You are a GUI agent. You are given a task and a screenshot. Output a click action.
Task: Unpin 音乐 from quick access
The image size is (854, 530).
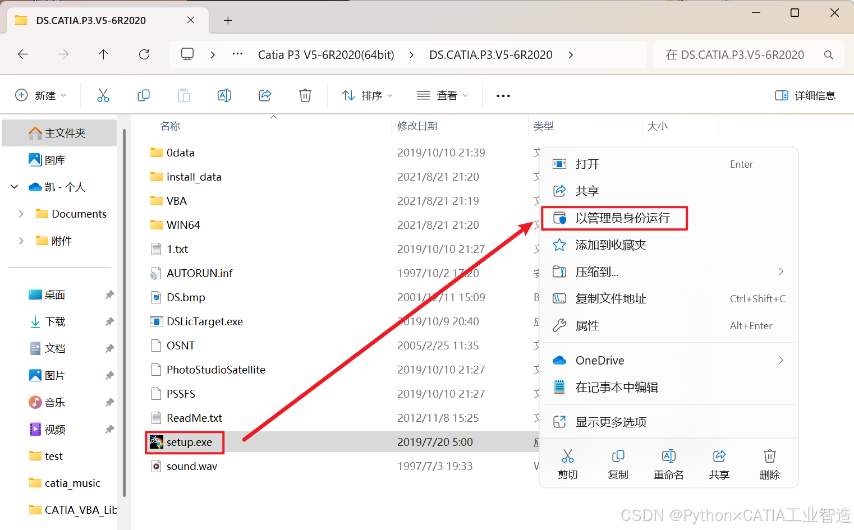[x=109, y=402]
